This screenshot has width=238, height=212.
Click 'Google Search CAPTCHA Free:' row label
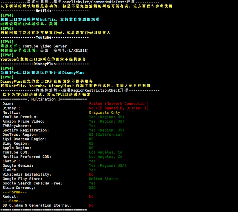click(32, 183)
